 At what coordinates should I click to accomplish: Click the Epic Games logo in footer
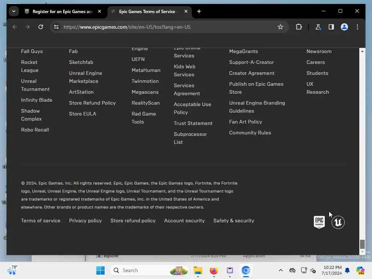click(319, 222)
